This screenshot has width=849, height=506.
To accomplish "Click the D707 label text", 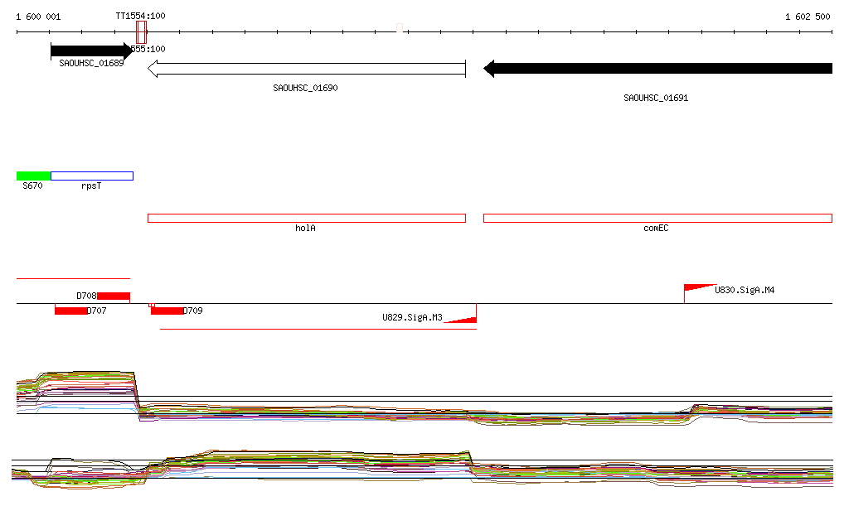I will pos(96,311).
